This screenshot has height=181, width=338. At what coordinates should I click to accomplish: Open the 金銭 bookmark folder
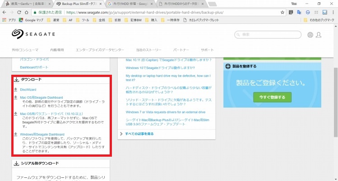coord(99,20)
